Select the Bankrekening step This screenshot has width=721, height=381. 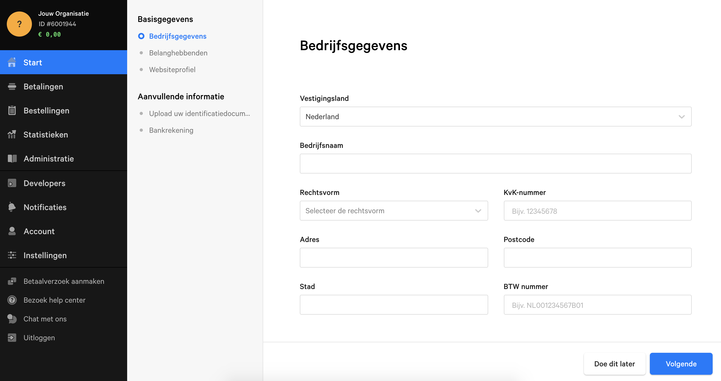tap(171, 130)
